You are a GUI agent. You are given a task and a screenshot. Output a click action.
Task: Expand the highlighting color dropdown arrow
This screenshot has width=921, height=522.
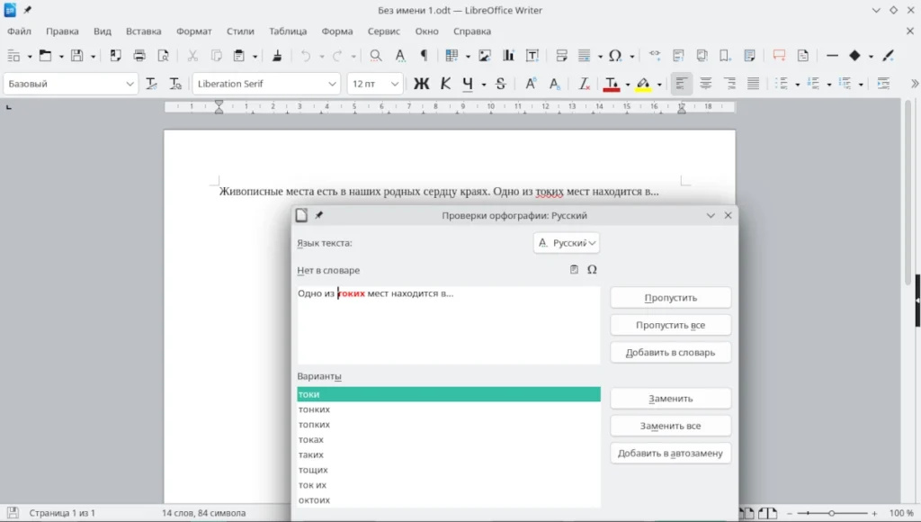659,85
